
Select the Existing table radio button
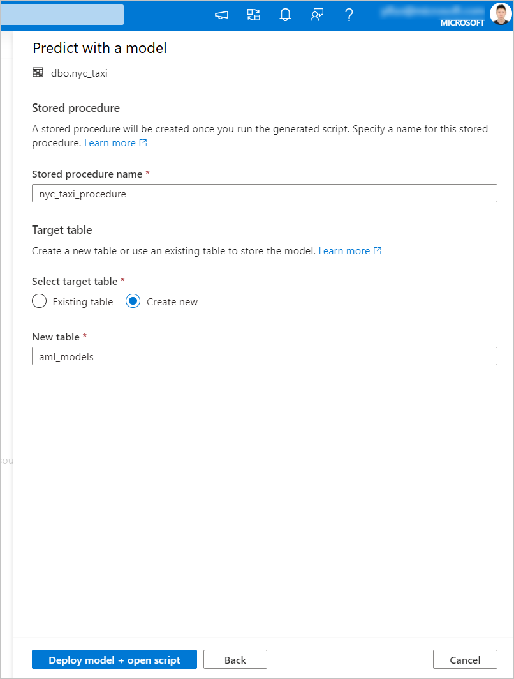[x=40, y=301]
